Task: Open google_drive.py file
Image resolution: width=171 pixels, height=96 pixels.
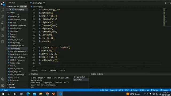Action: point(16,28)
